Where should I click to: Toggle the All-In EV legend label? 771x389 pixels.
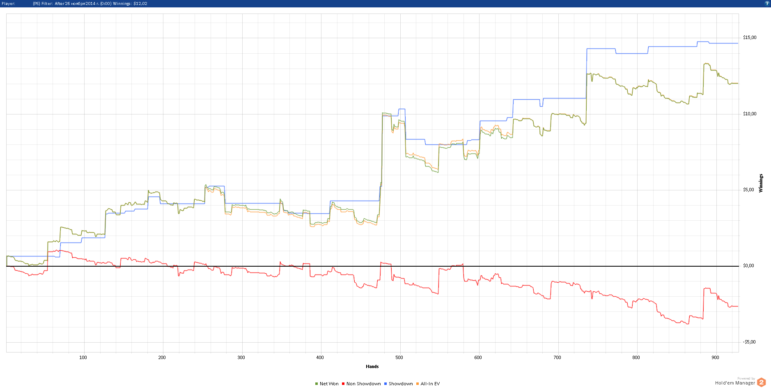tap(430, 384)
